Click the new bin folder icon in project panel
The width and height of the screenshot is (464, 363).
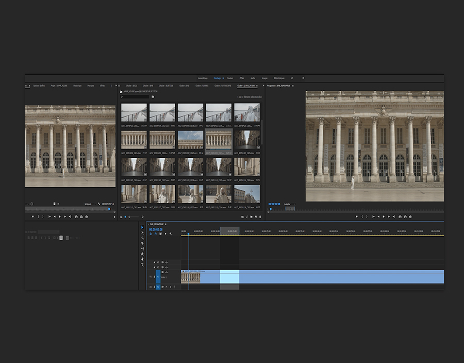tap(251, 217)
